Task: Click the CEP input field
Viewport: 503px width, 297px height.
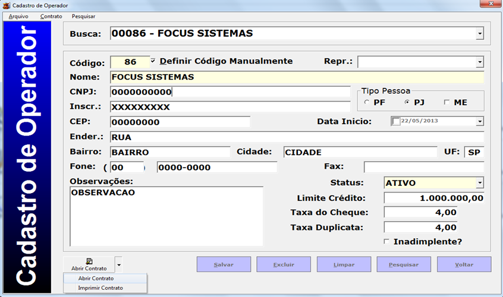Action: pos(180,122)
